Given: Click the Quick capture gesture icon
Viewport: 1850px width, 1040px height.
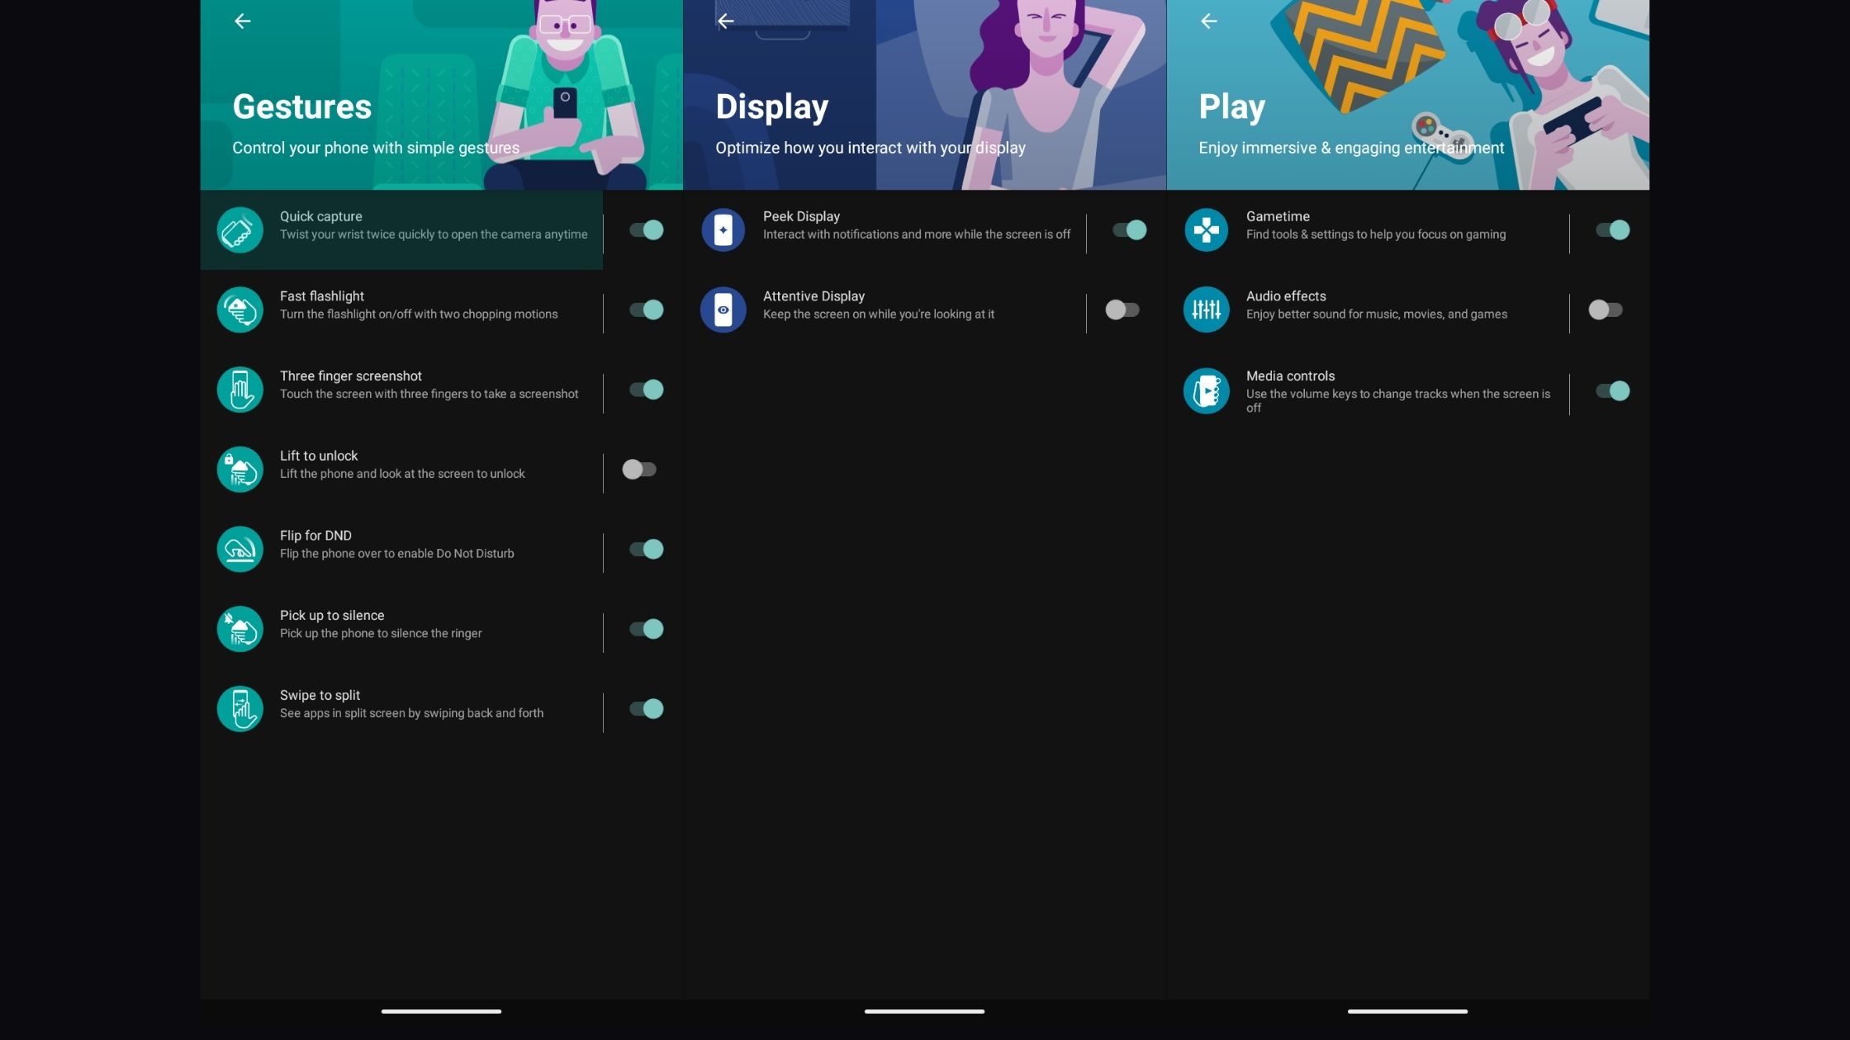Looking at the screenshot, I should coord(240,229).
